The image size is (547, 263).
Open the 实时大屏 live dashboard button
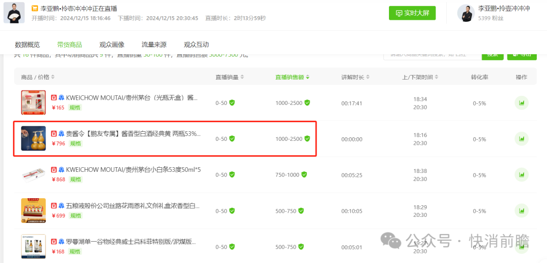(x=412, y=13)
